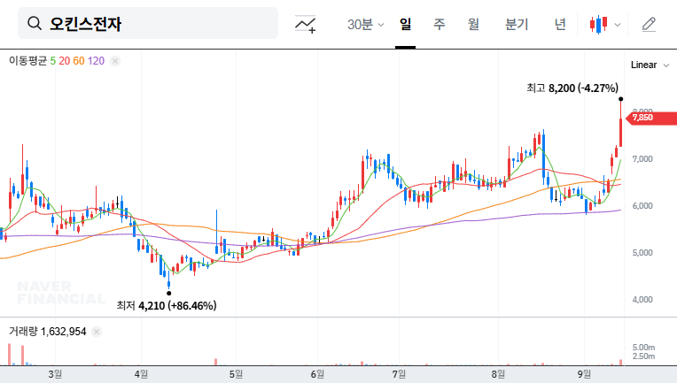Click the 3월 date axis label
The image size is (677, 383).
(55, 374)
